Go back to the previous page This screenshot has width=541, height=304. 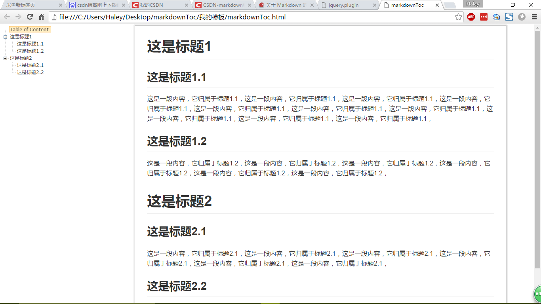7,17
